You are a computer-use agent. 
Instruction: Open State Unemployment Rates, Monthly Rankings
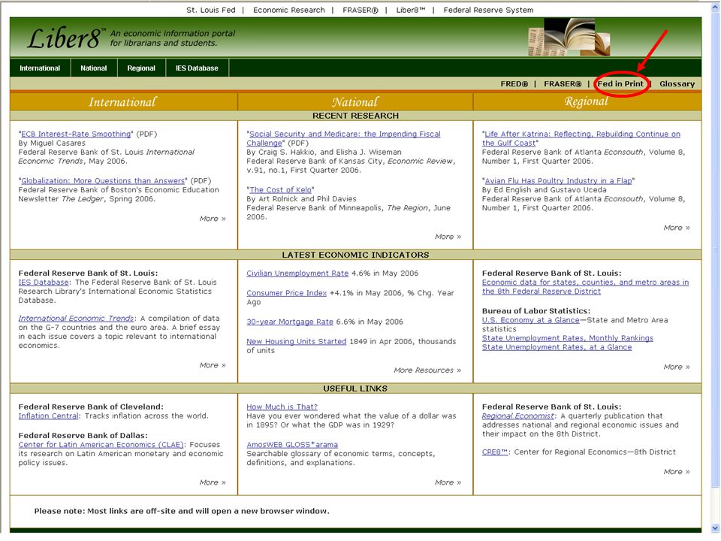[x=568, y=338]
